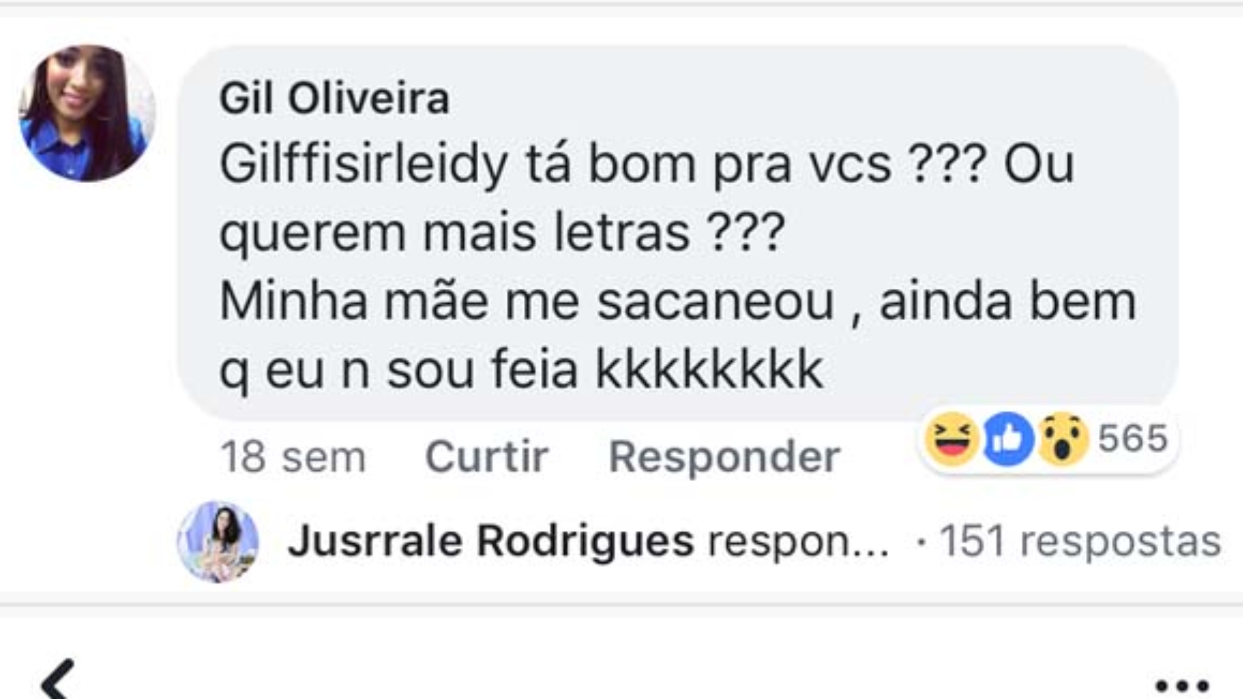Click the "kkkkkkkk" laughter text
The height and width of the screenshot is (699, 1243).
click(x=708, y=369)
